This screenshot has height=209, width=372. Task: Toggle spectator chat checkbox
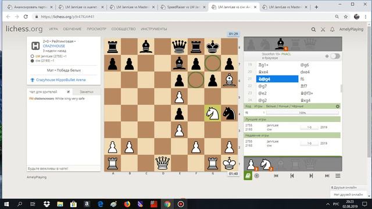(x=69, y=92)
